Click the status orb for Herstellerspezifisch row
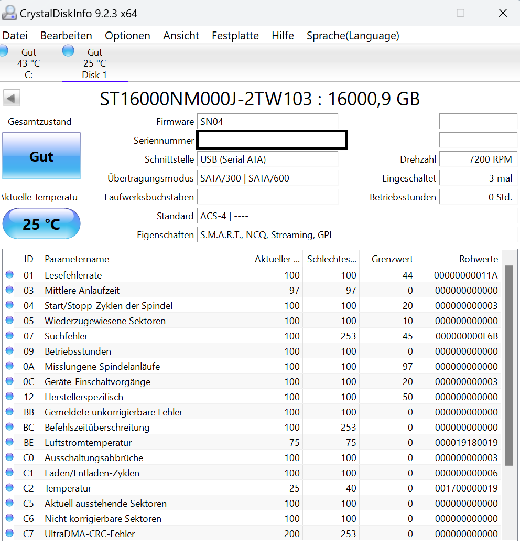Screen dimensions: 520x544 pos(10,397)
